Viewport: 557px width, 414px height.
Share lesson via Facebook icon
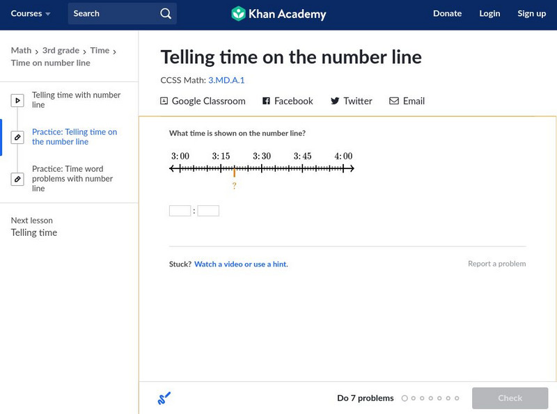coord(266,101)
